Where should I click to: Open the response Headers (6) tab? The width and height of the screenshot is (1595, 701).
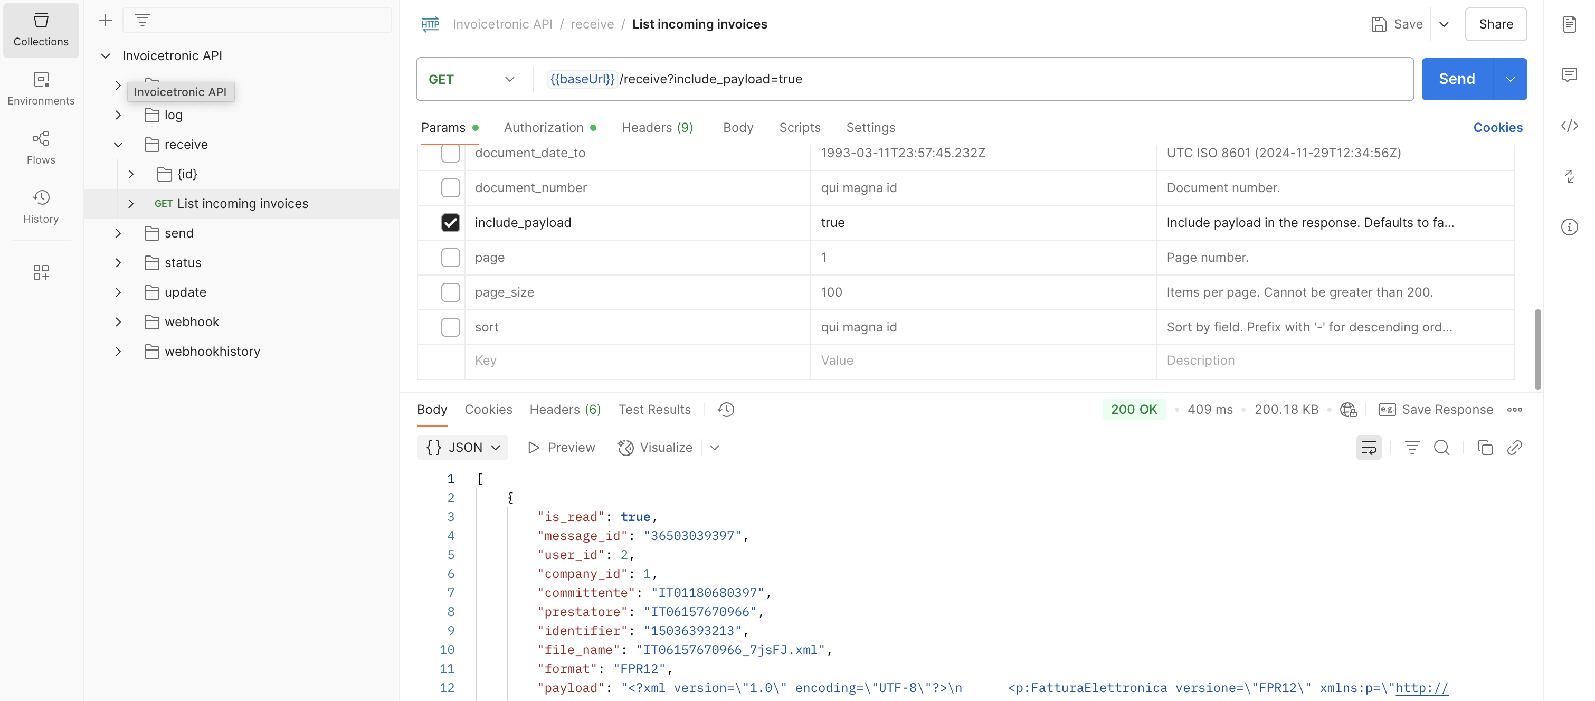click(x=565, y=409)
